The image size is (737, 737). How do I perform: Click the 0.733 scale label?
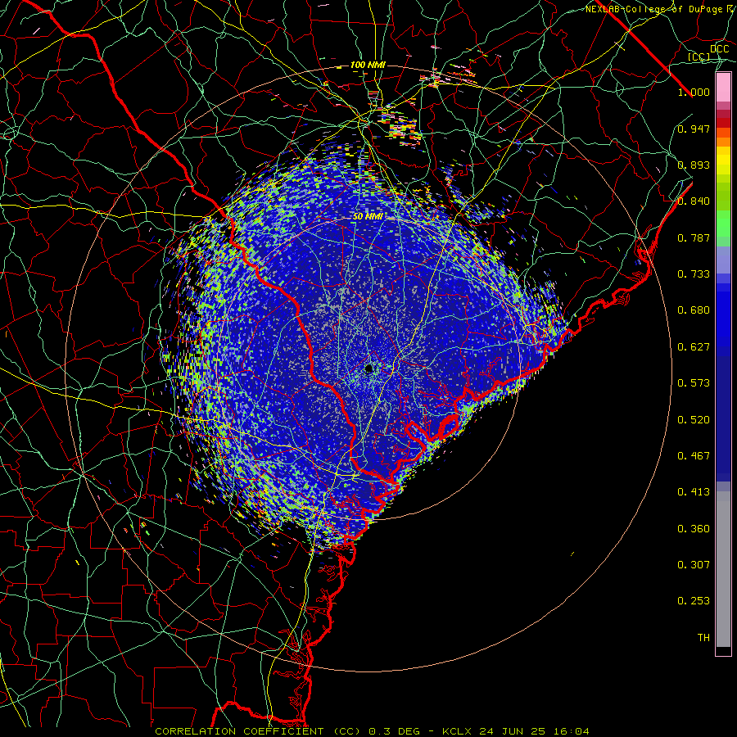(x=694, y=274)
